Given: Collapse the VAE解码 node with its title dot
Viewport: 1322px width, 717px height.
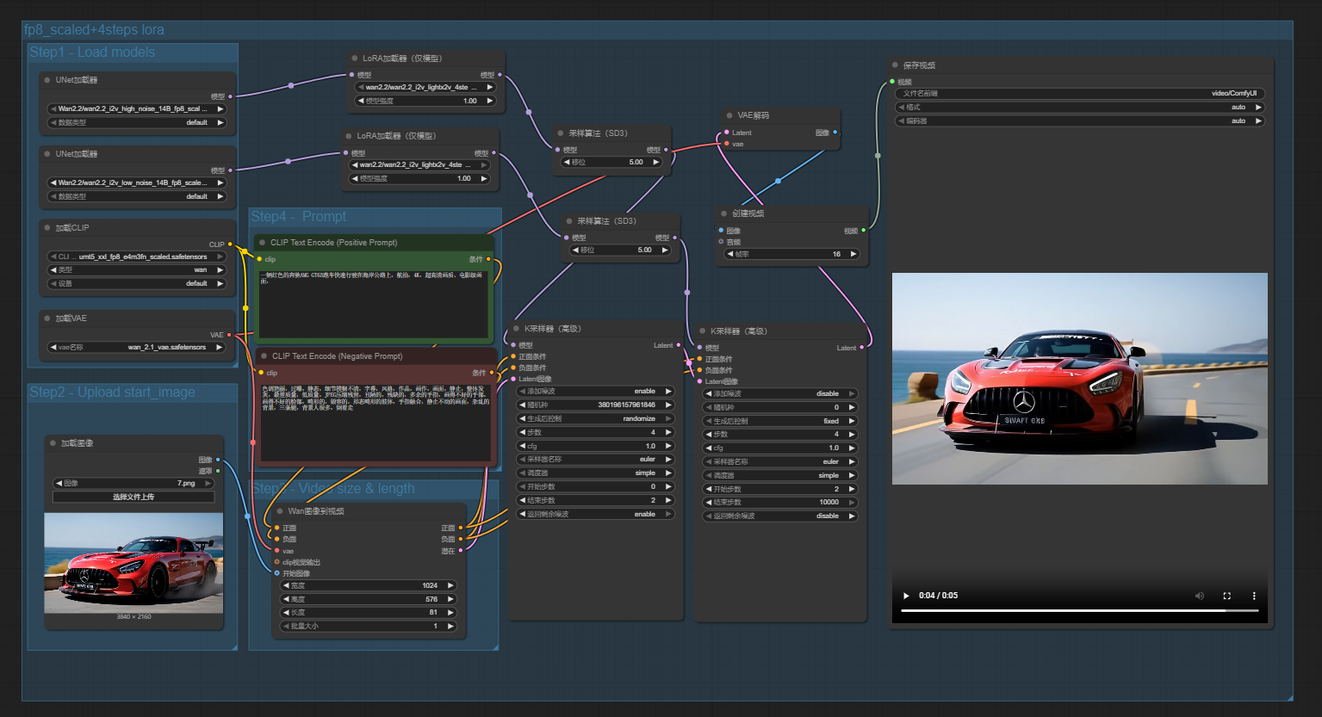Looking at the screenshot, I should click(x=729, y=115).
